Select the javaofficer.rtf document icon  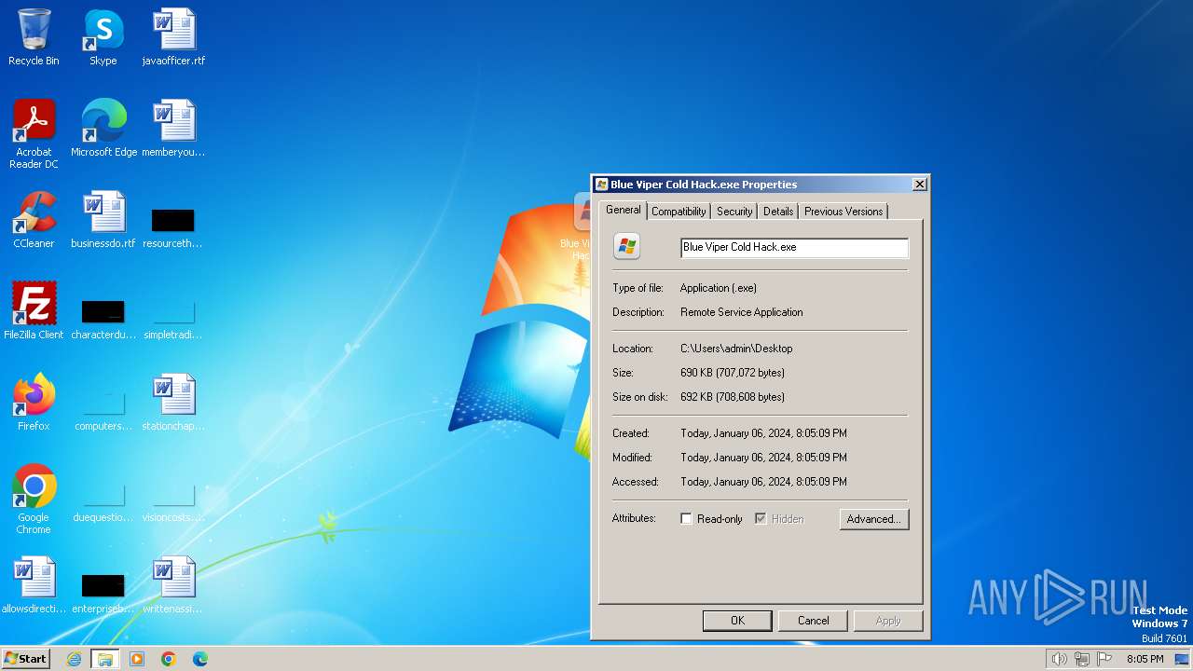coord(173,37)
